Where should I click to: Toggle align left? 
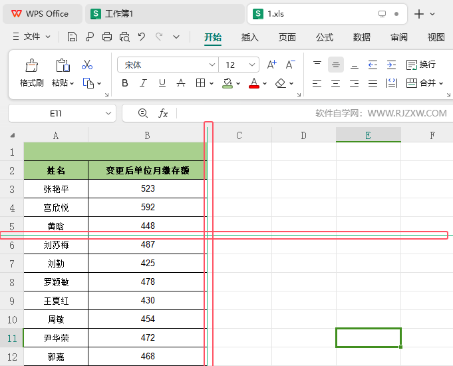pyautogui.click(x=317, y=83)
